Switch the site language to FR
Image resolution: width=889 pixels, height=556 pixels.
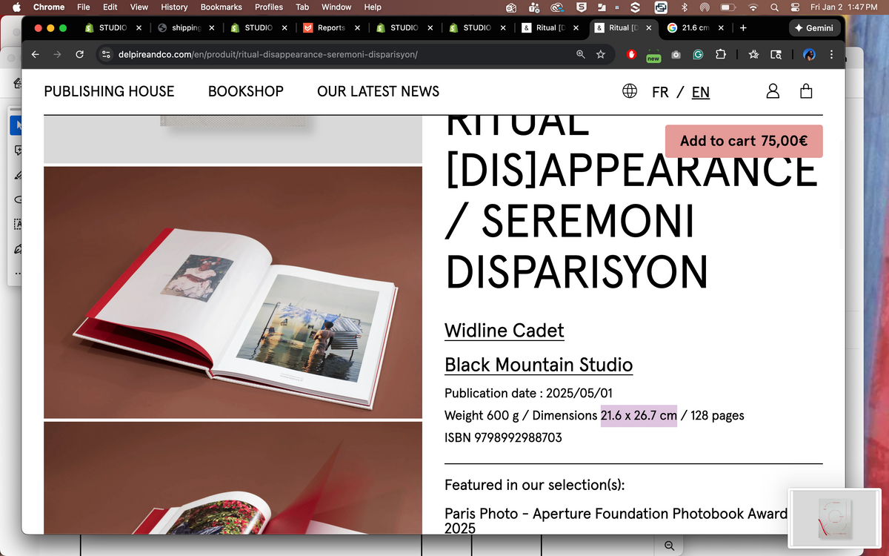[660, 91]
